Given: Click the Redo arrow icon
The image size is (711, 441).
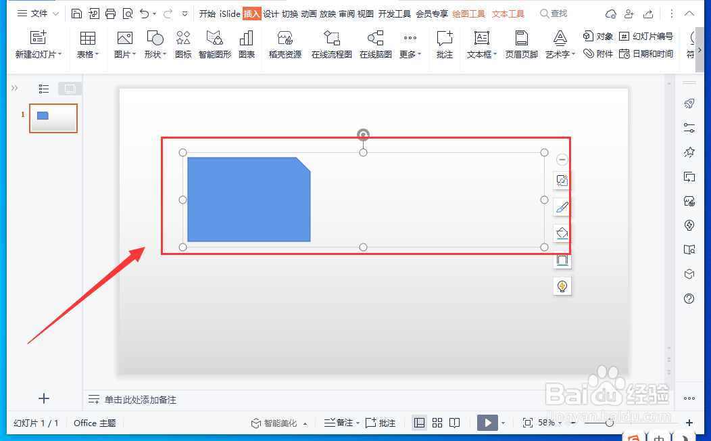Looking at the screenshot, I should pyautogui.click(x=168, y=14).
